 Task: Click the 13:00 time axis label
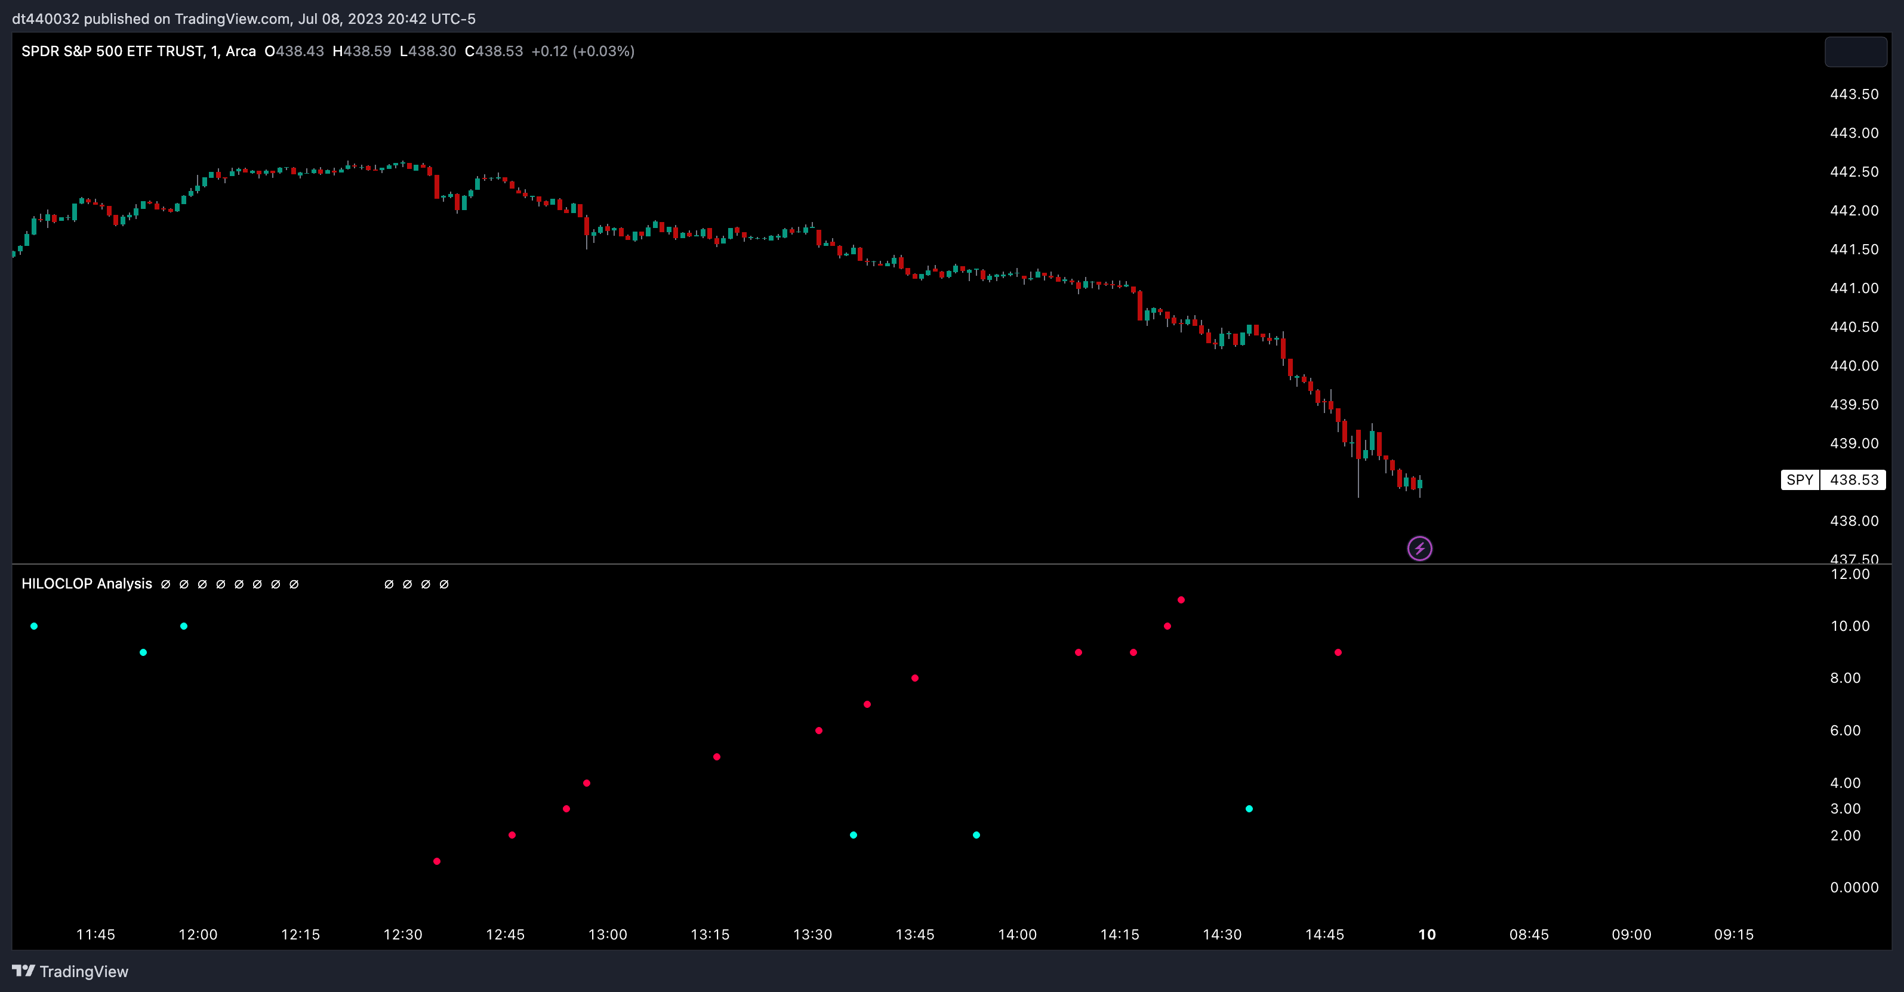[608, 934]
